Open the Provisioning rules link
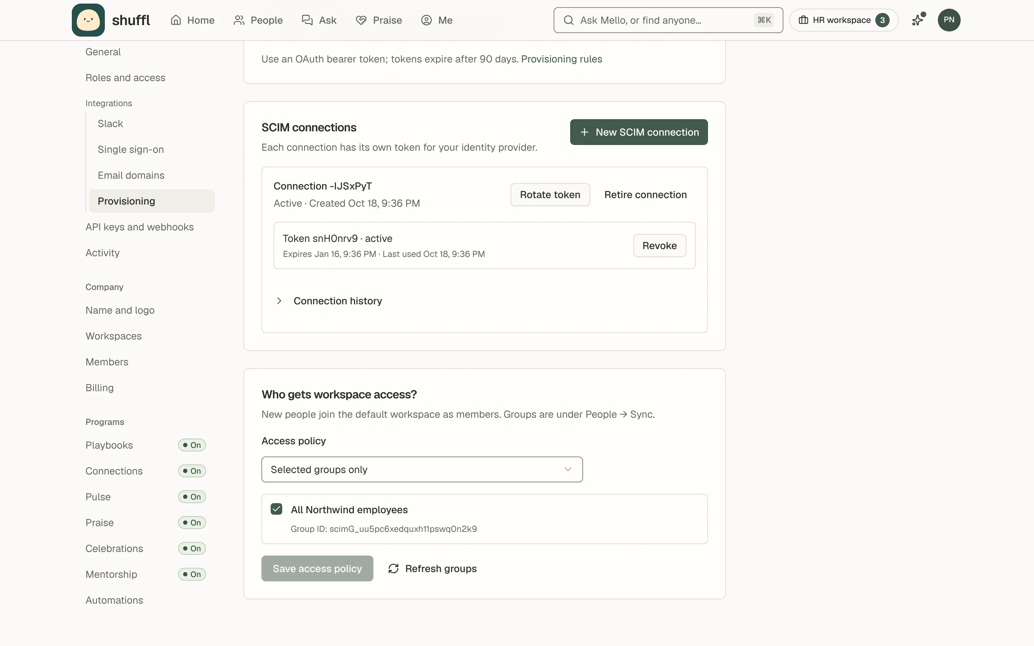The height and width of the screenshot is (646, 1034). pos(562,59)
